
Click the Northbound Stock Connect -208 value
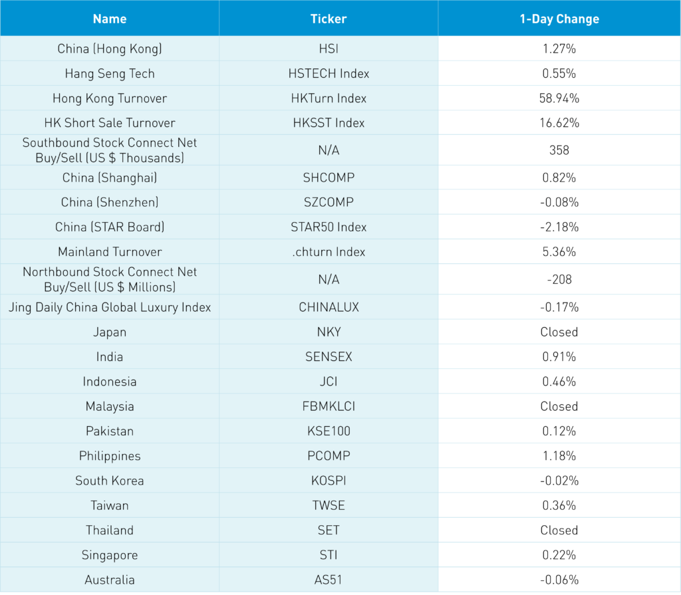559,279
